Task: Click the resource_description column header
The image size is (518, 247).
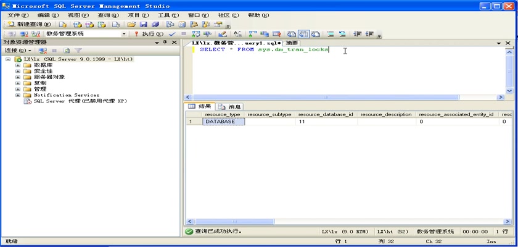Action: point(386,114)
